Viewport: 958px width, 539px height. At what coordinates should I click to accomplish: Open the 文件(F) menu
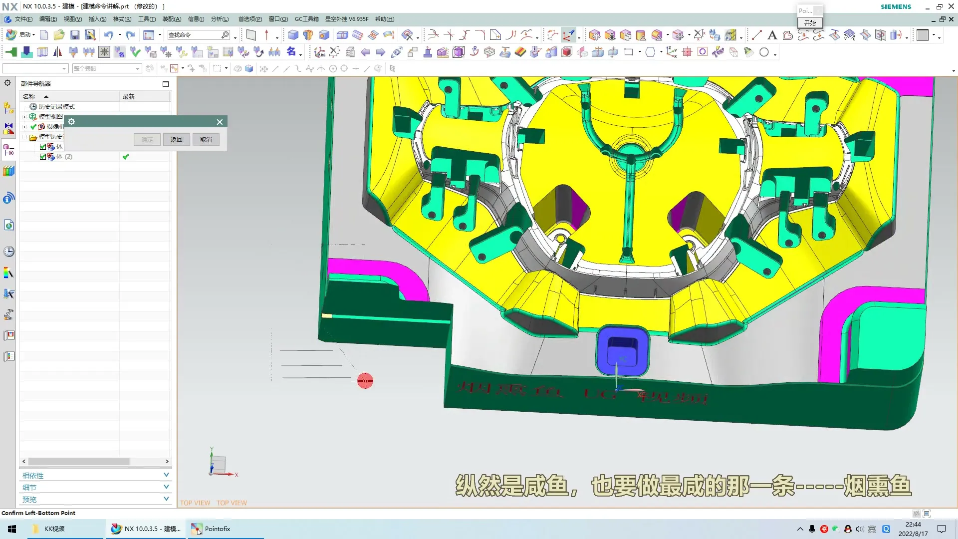pos(23,19)
